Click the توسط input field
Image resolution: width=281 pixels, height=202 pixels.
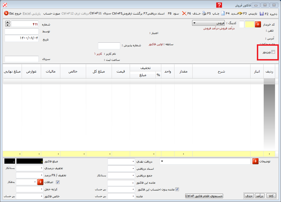22,31
